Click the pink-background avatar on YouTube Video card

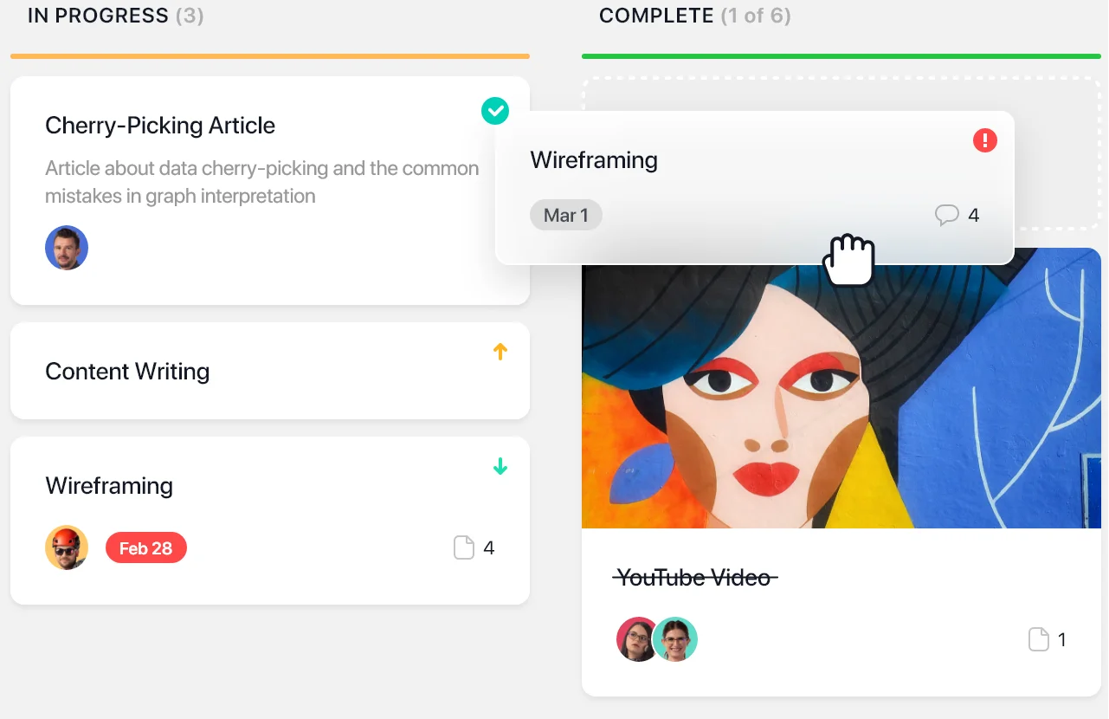coord(635,639)
